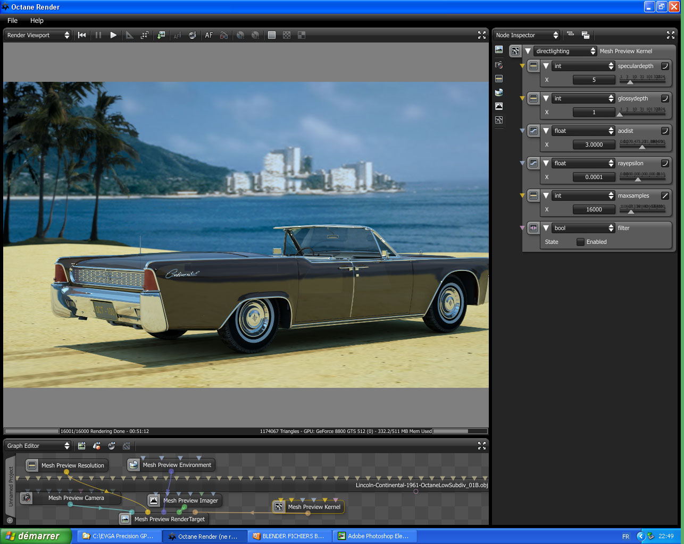This screenshot has width=684, height=544.
Task: Click the second globe icon in viewport toolbar
Action: click(255, 35)
